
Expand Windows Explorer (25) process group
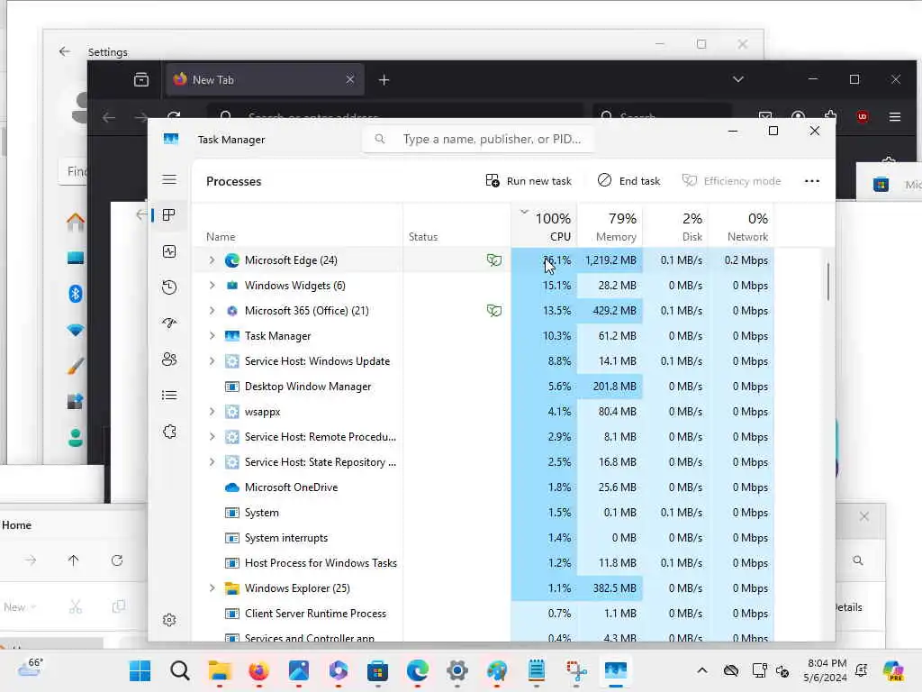(x=212, y=588)
